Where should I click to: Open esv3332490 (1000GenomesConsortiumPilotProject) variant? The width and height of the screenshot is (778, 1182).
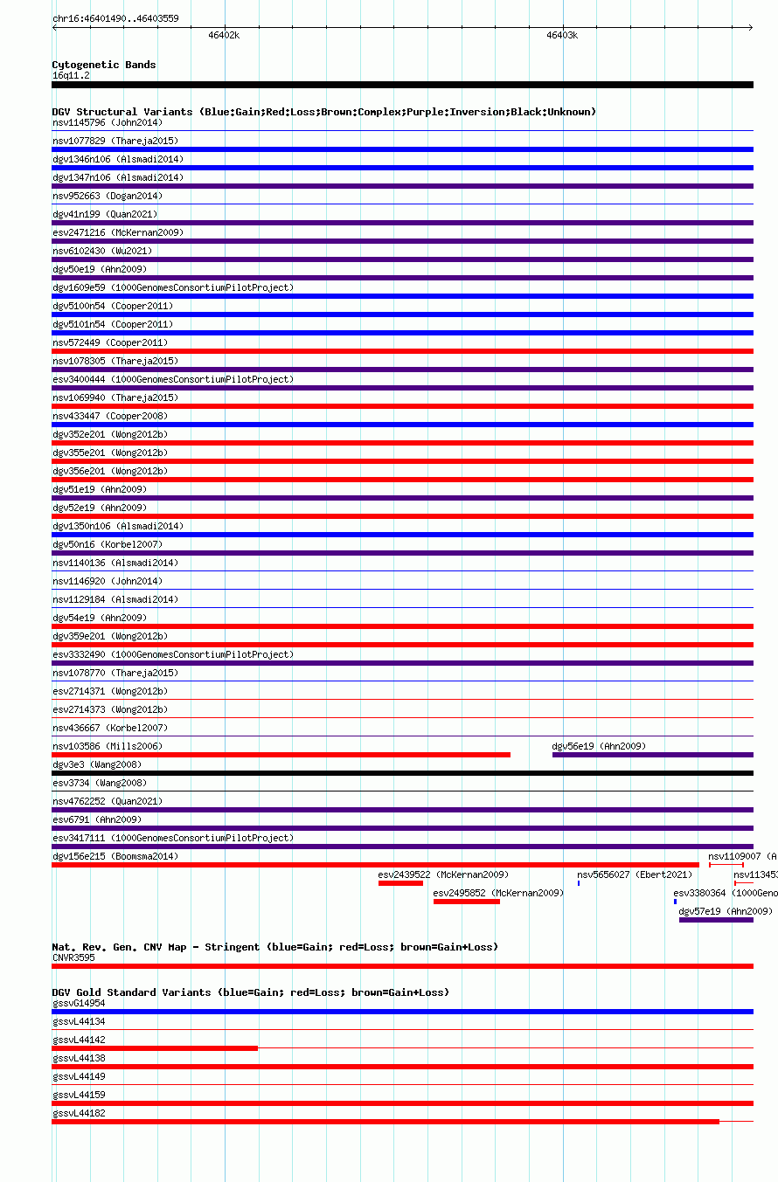[173, 654]
